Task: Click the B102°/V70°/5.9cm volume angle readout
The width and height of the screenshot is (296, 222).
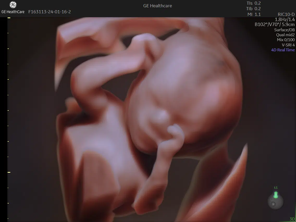Action: click(275, 25)
